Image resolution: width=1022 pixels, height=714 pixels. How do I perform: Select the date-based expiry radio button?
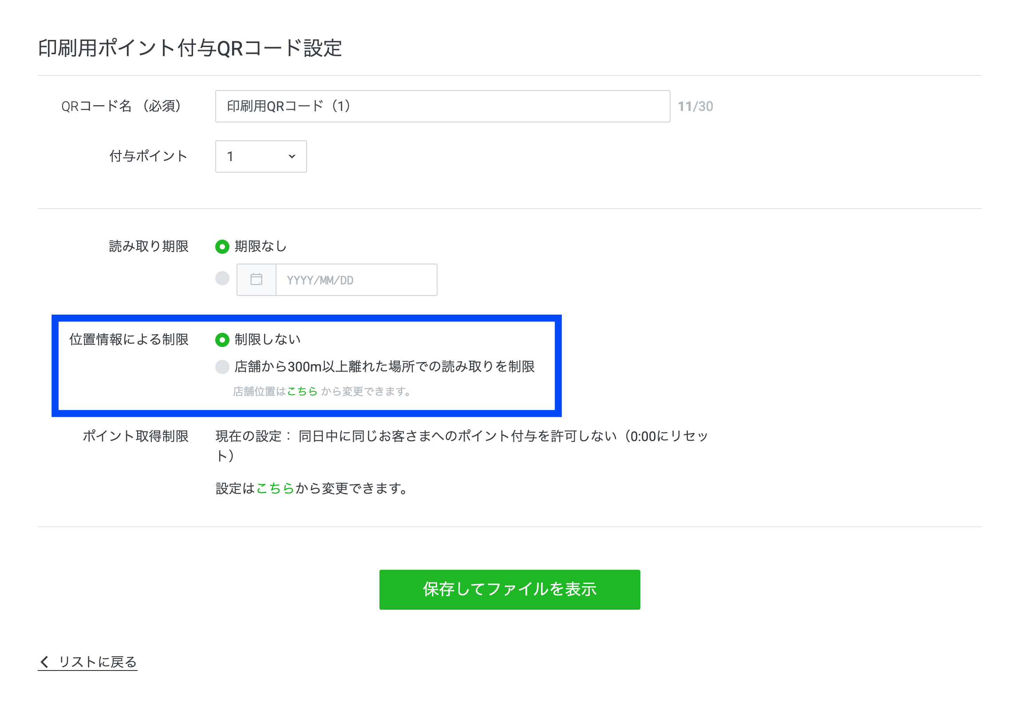coord(222,278)
